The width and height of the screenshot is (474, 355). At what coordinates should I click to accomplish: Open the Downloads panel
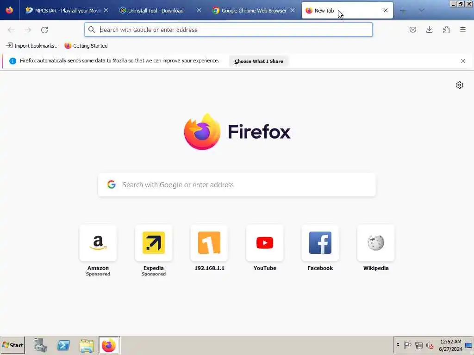[x=429, y=30]
